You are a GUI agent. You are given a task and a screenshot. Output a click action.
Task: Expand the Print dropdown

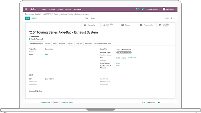click(87, 18)
